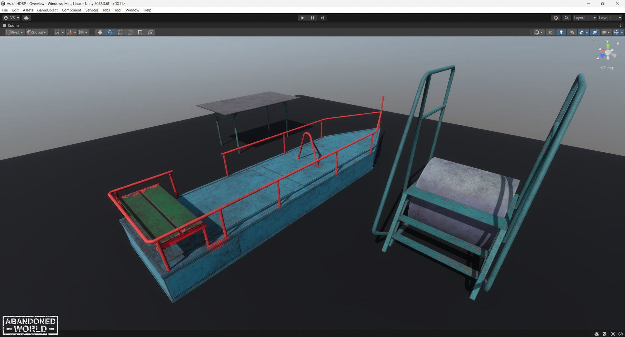
Task: Open the Undo History button
Action: pyautogui.click(x=556, y=18)
